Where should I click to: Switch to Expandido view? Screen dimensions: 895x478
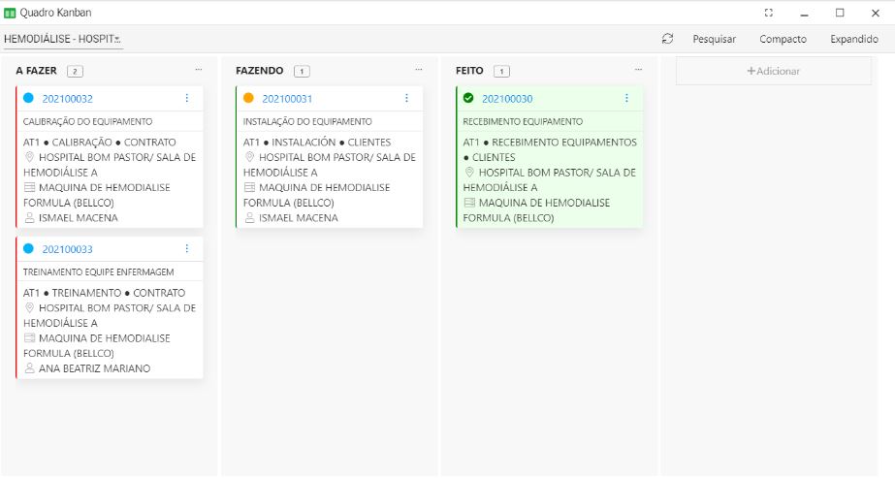[x=854, y=39]
